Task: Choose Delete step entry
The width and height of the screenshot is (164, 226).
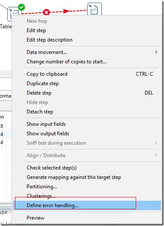Action: tap(39, 93)
